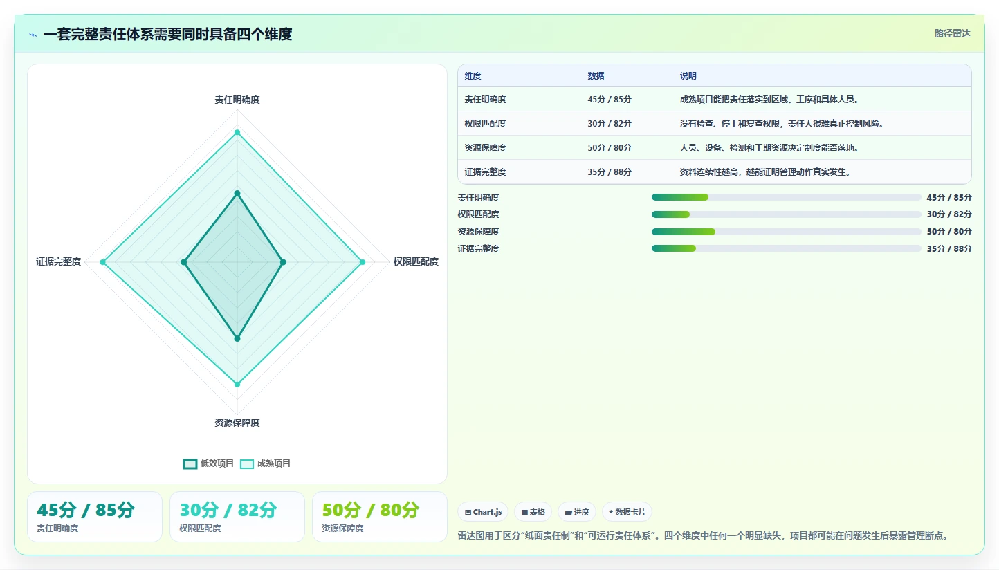Screen dimensions: 999x570
Task: Toggle the 低效项目 legend series
Action: [x=208, y=463]
